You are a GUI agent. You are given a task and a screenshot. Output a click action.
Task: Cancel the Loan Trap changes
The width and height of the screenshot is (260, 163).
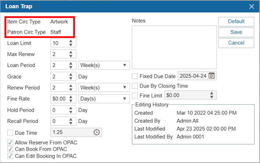pos(236,43)
